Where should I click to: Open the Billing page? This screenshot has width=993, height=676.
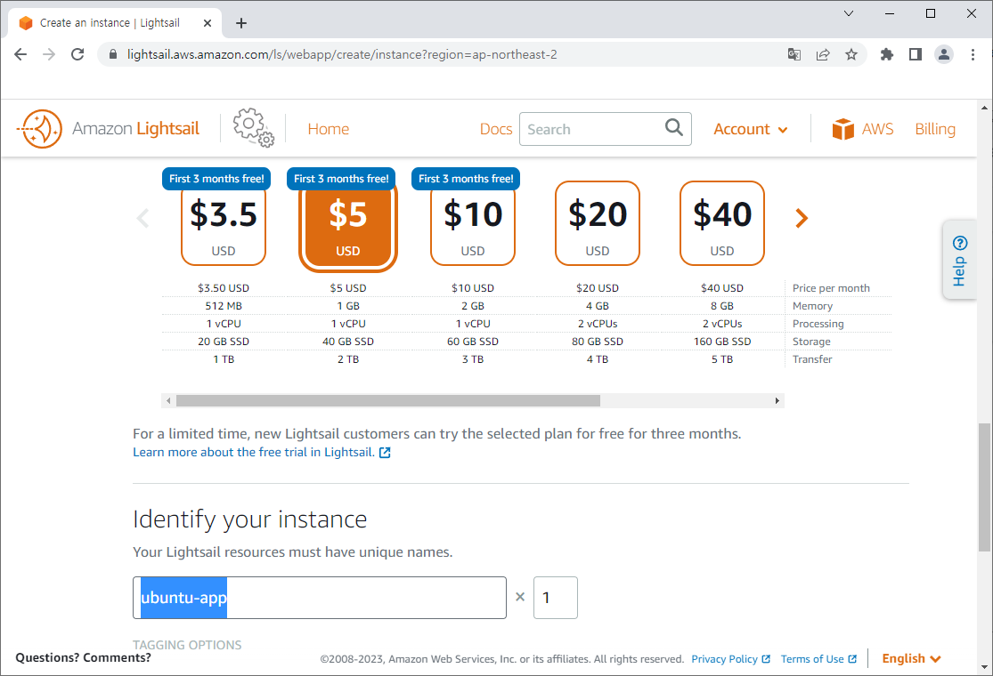[x=935, y=129]
